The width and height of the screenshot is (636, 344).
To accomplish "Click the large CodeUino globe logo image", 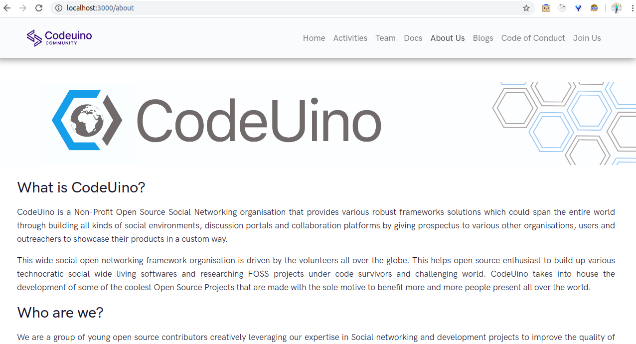I will 87,121.
